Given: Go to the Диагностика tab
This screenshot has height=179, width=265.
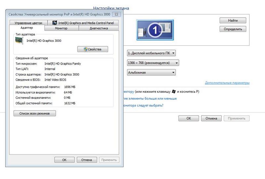Looking at the screenshot, I should point(98,28).
